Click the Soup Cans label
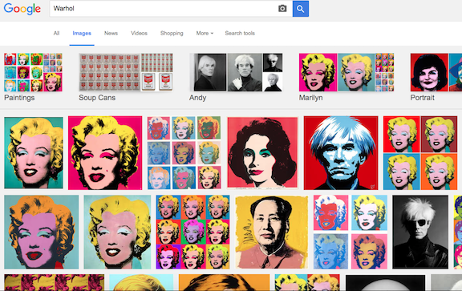This screenshot has width=462, height=291. [x=97, y=98]
